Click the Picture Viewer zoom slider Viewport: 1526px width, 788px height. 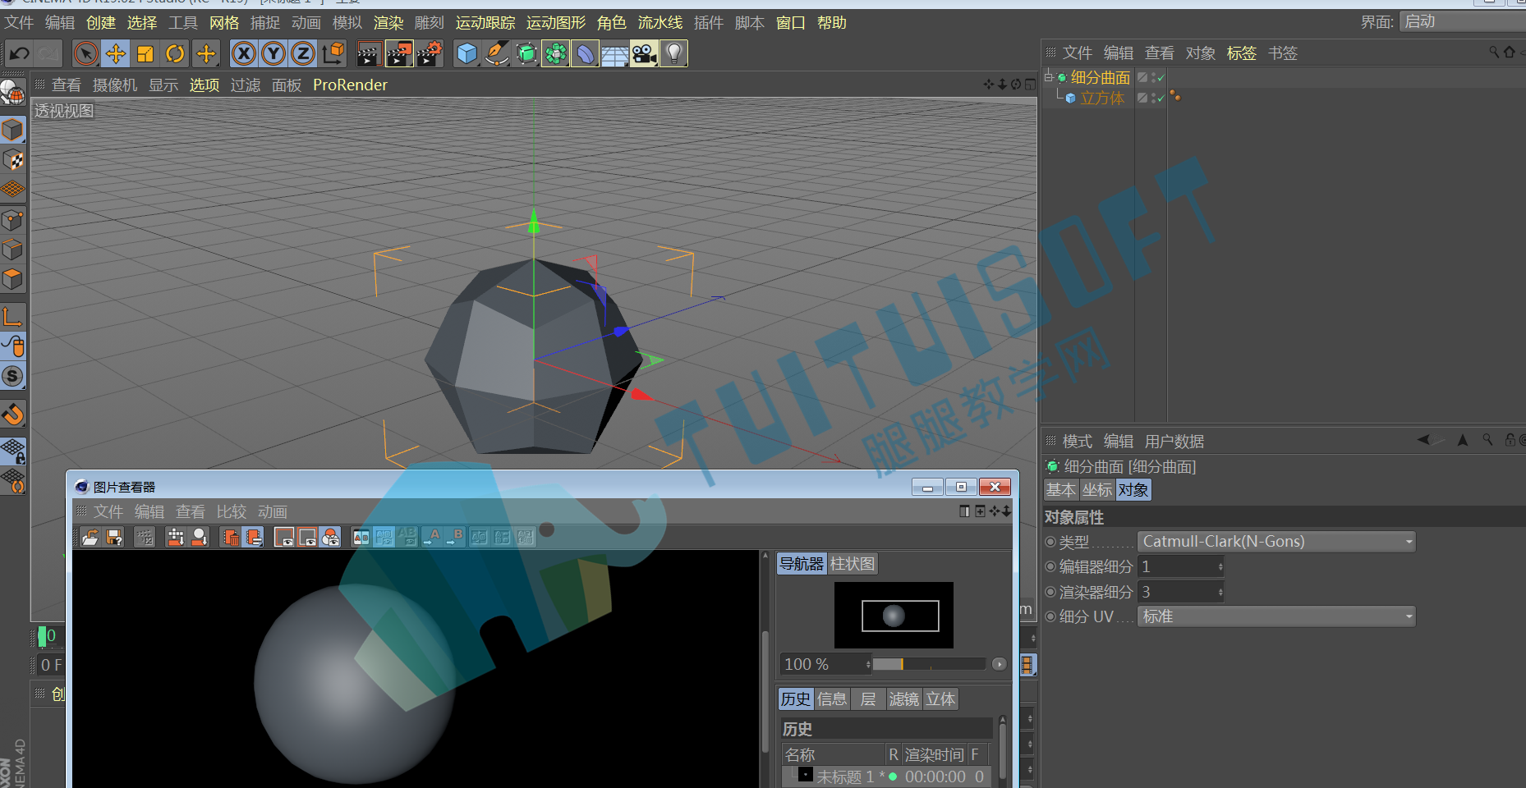pyautogui.click(x=929, y=664)
